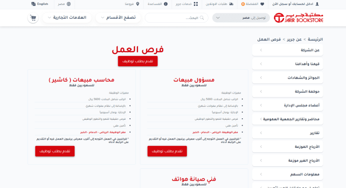Click the store locations pin icon
The height and width of the screenshot is (188, 346).
[x=137, y=4]
